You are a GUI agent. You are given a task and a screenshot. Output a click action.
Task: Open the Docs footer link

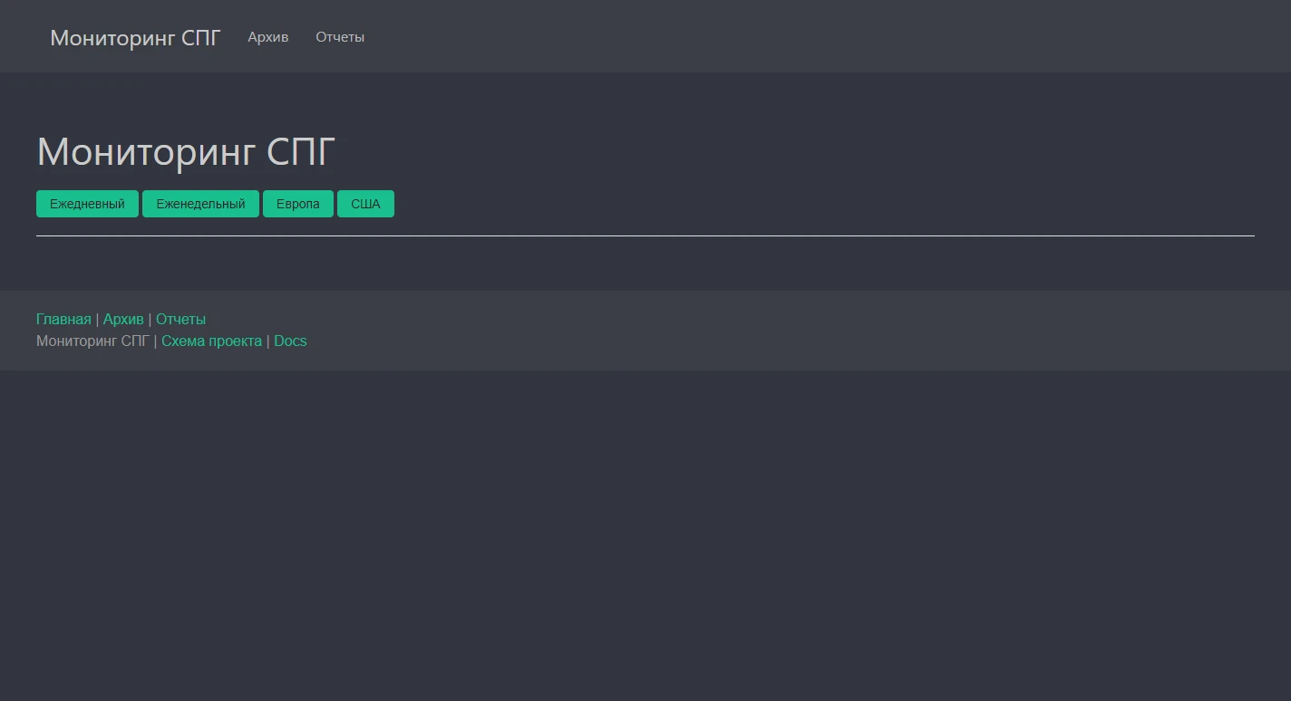[x=290, y=341]
